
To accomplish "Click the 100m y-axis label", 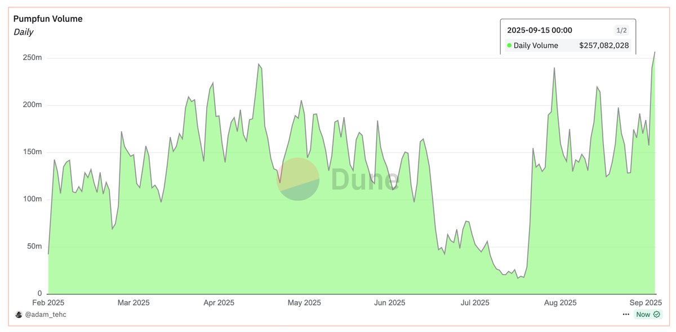I will point(32,199).
